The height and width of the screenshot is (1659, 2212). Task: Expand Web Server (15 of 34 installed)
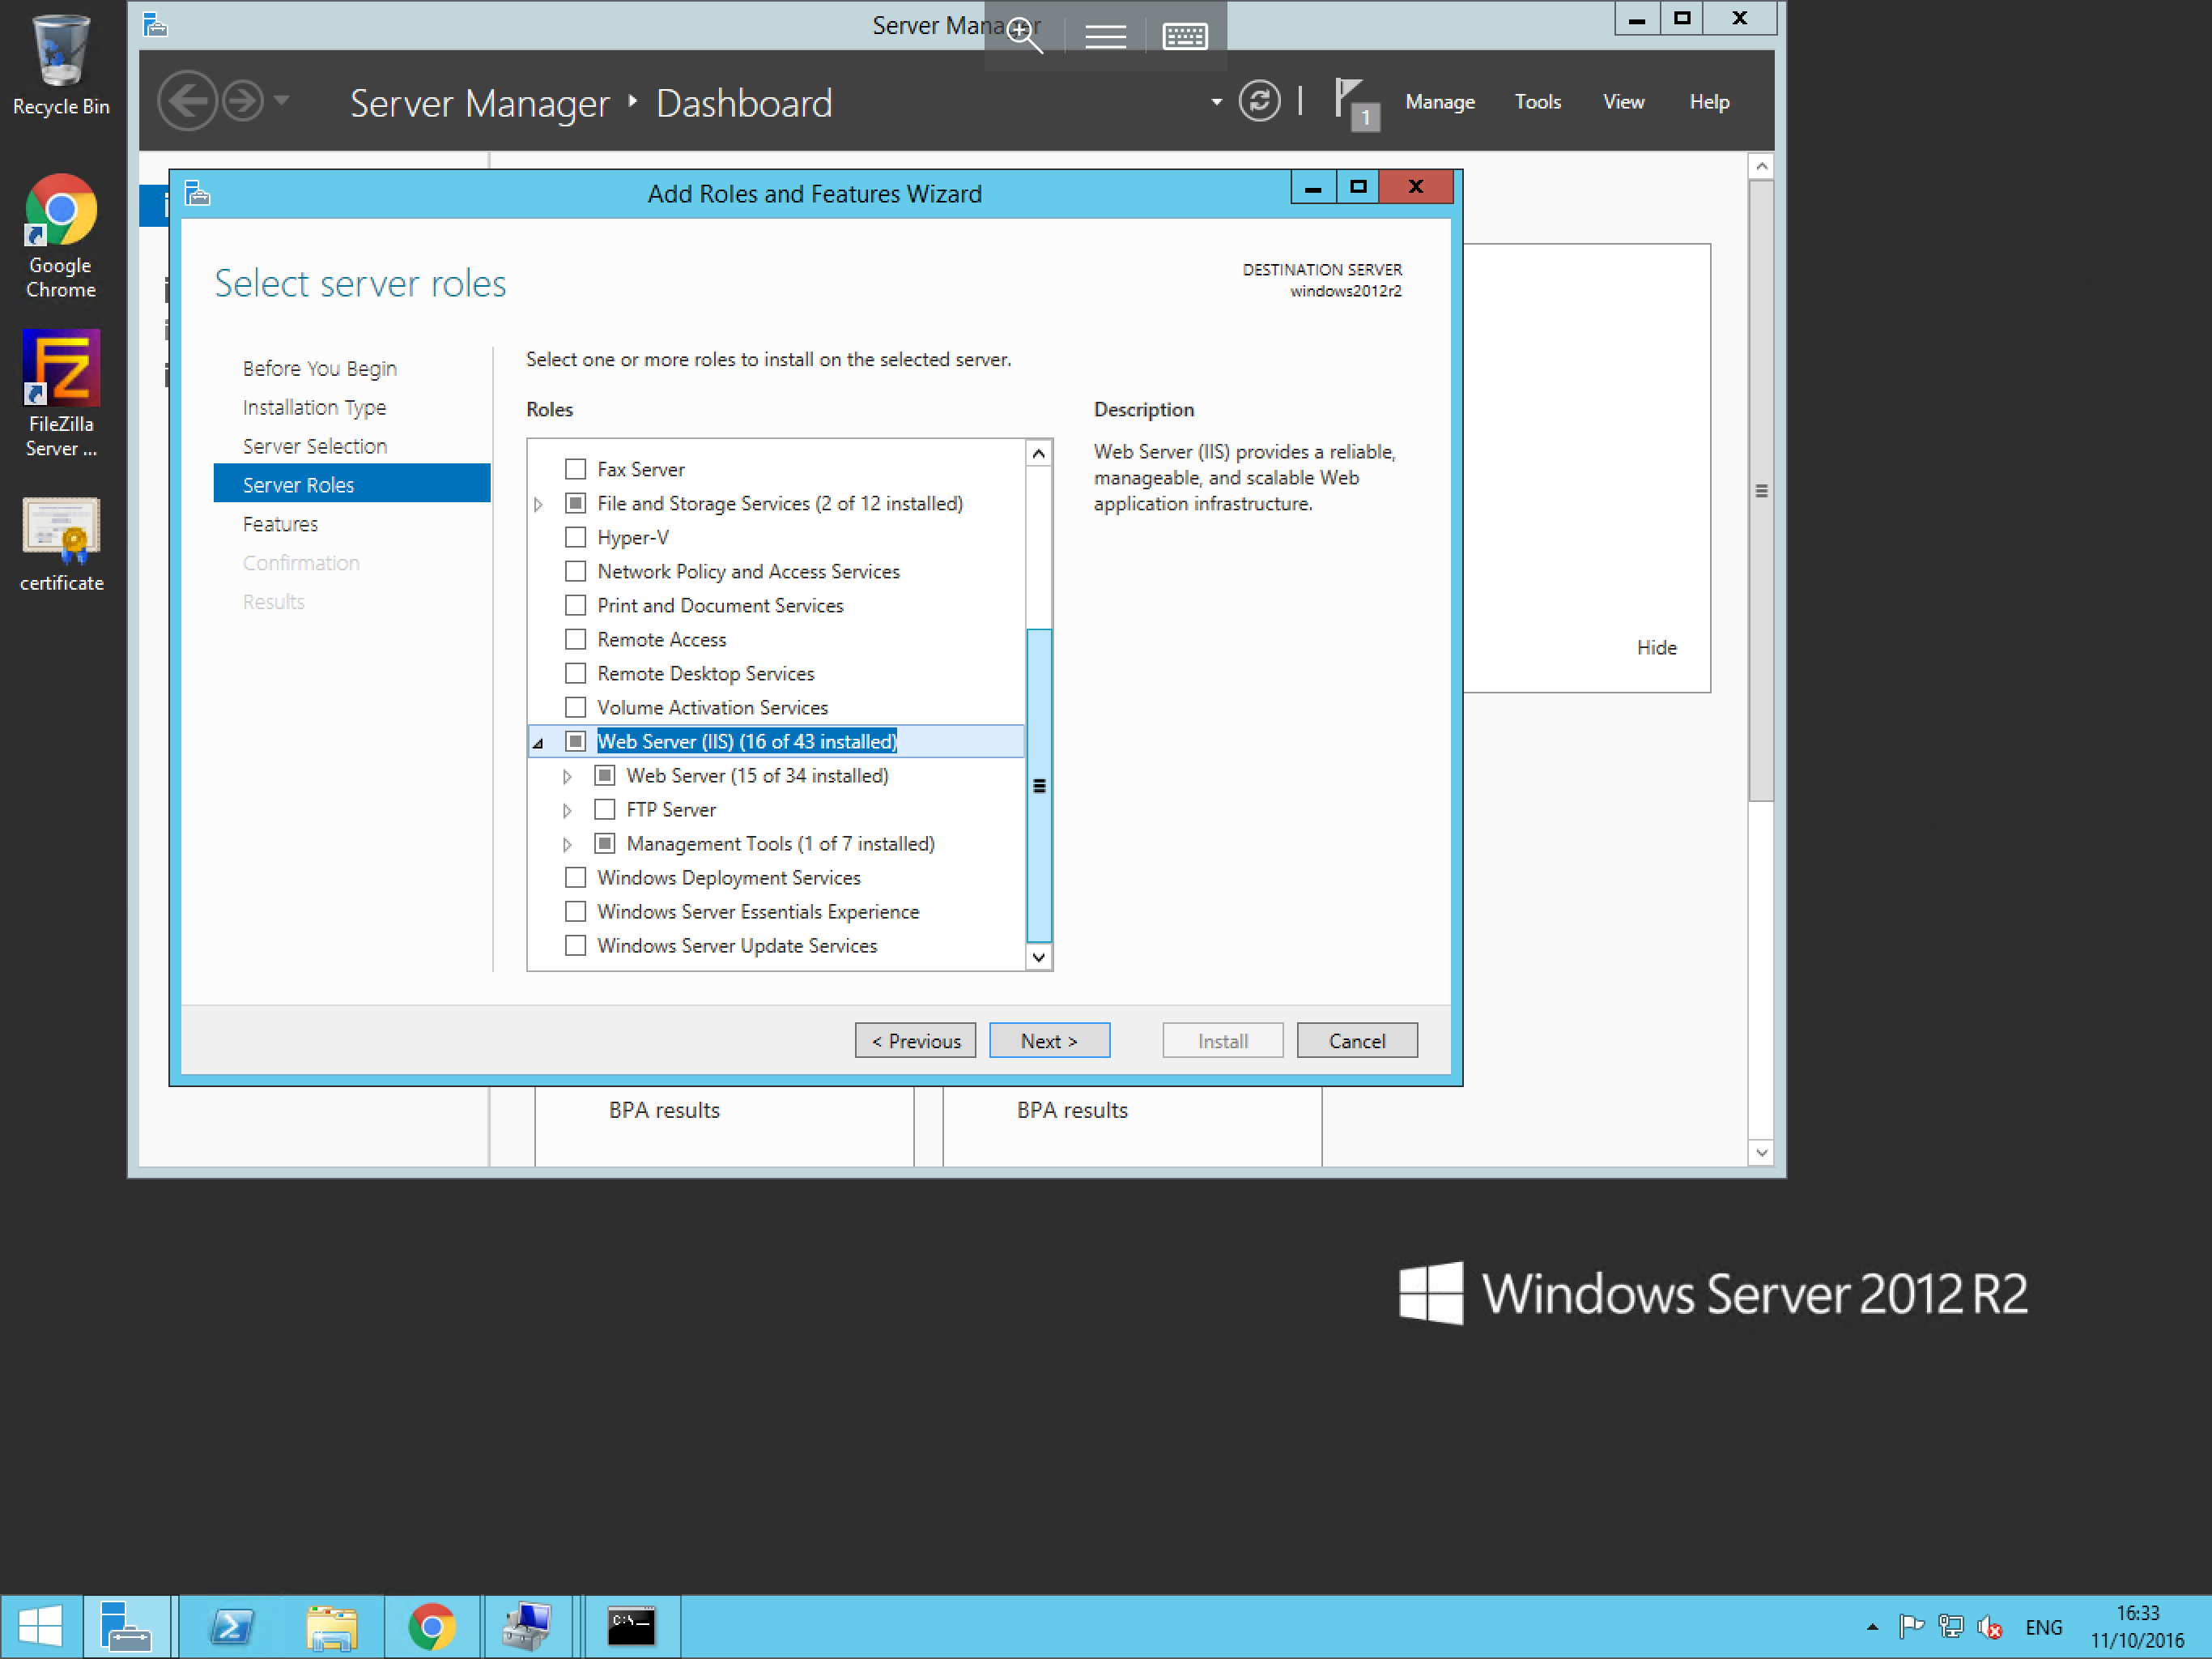pos(567,775)
